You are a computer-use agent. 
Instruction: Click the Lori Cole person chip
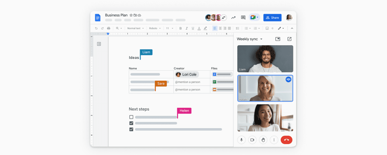(x=187, y=74)
